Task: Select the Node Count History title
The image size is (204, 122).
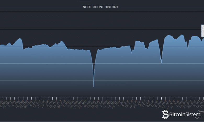Action: click(100, 7)
